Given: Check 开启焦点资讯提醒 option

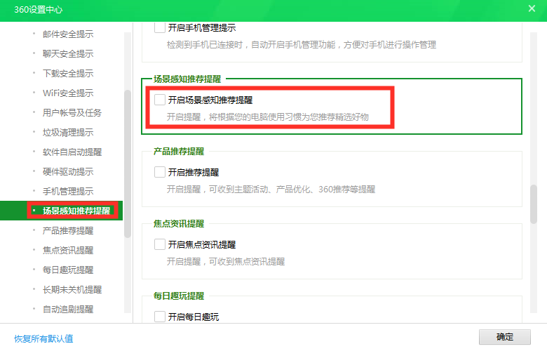Looking at the screenshot, I should pyautogui.click(x=160, y=244).
